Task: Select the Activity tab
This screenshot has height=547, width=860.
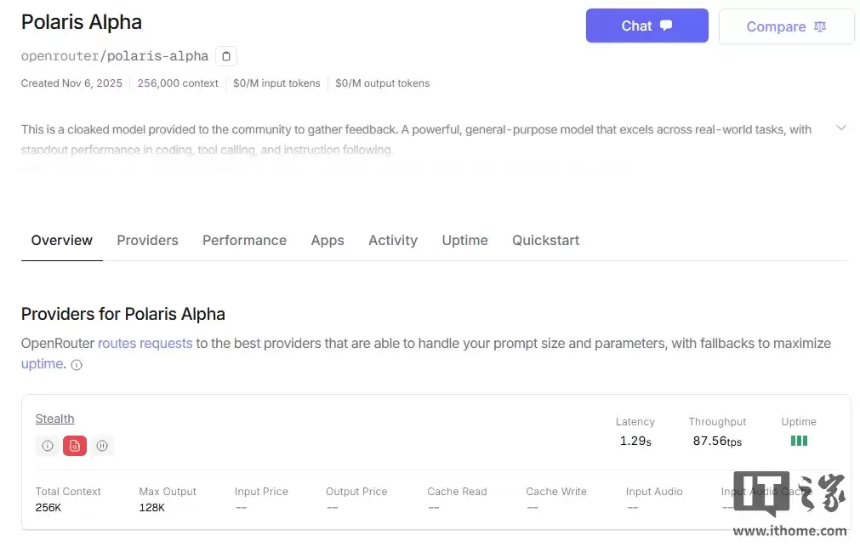Action: click(392, 240)
